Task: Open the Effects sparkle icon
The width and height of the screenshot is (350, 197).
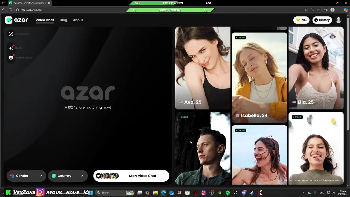Action: [11, 48]
